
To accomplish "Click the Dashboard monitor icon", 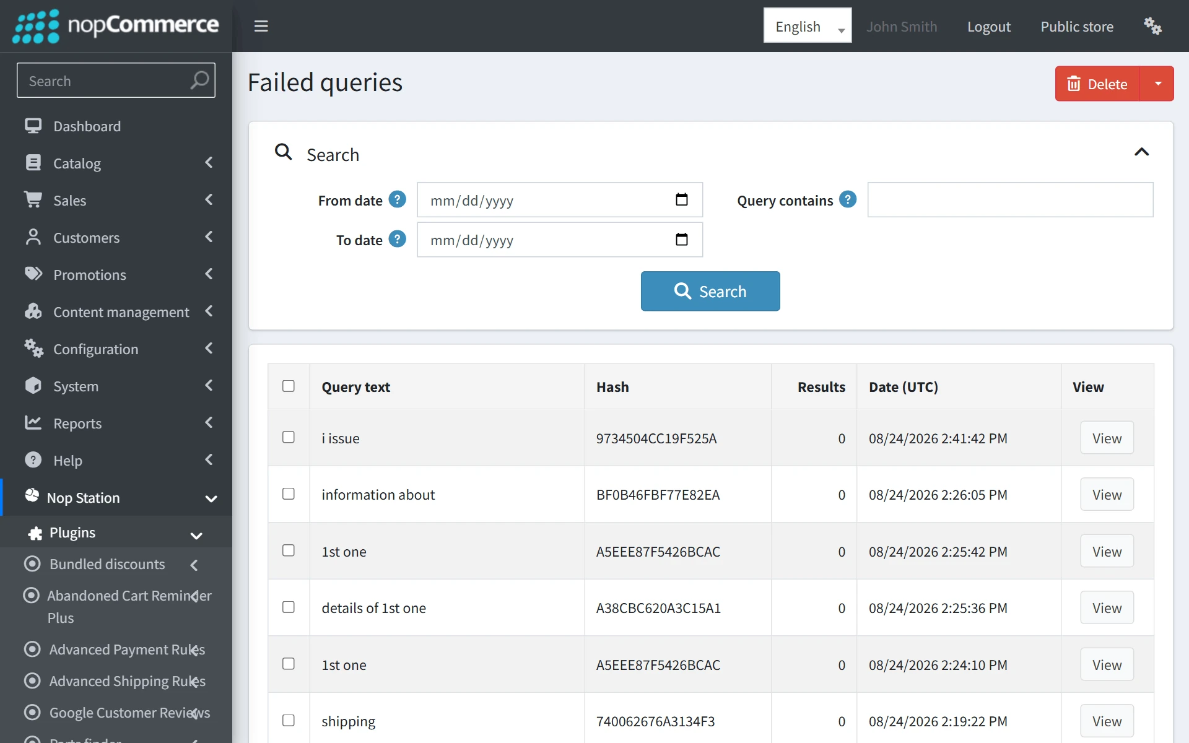I will tap(33, 126).
